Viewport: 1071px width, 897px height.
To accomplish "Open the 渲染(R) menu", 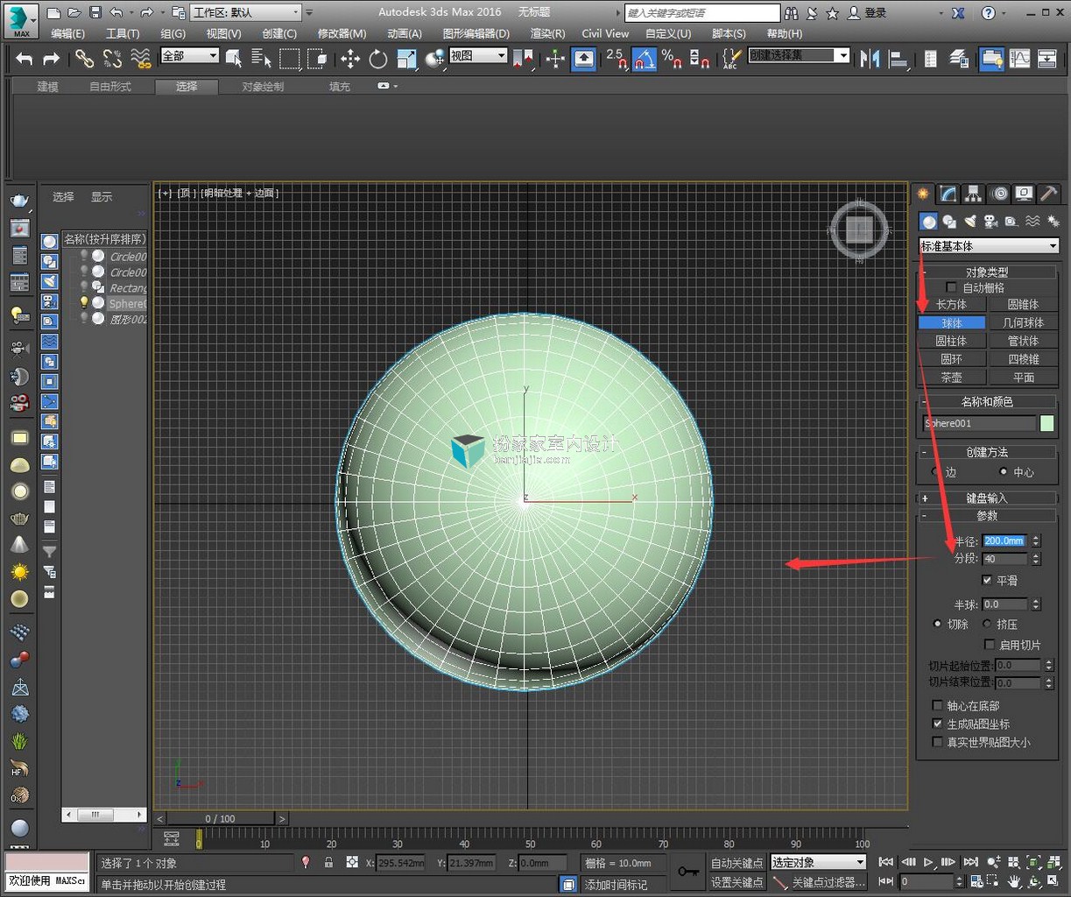I will [547, 33].
